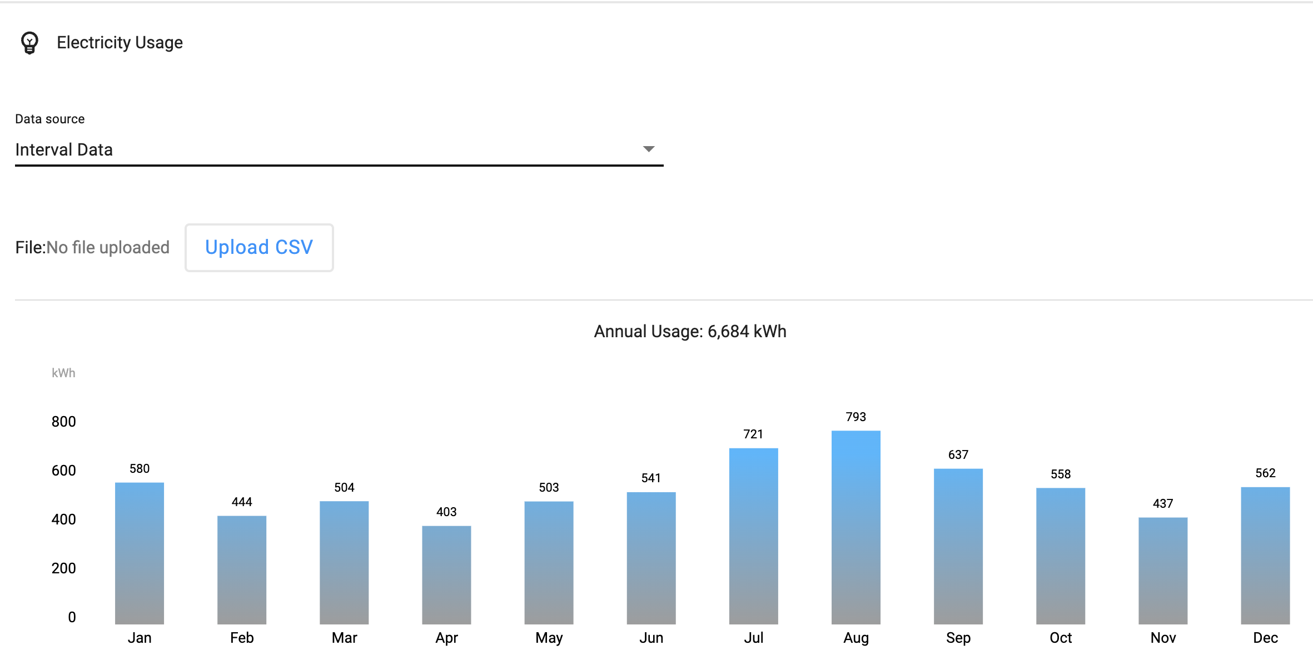Click the lightbulb Electricity Usage icon

[29, 43]
